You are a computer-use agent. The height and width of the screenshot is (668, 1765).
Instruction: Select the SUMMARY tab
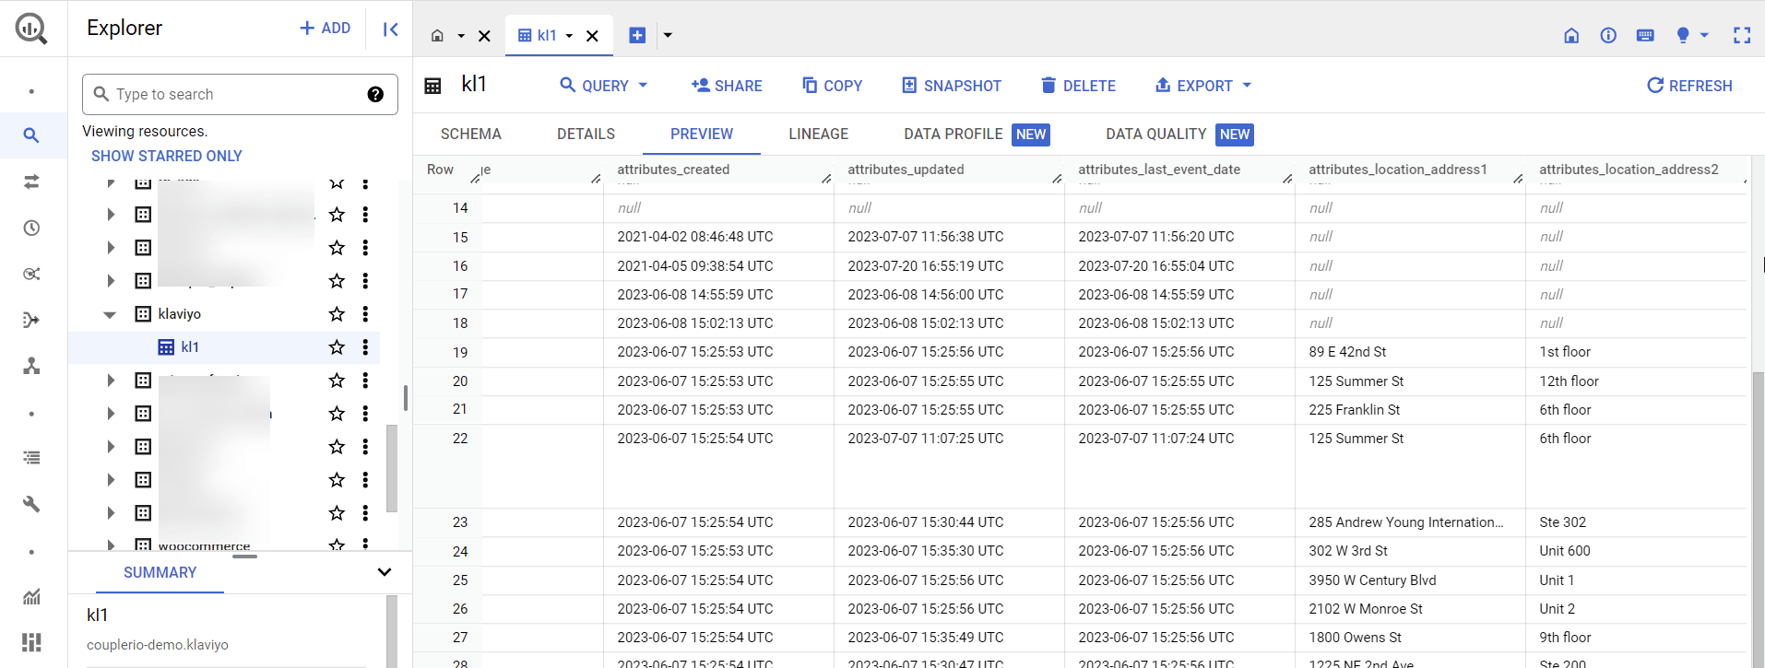pyautogui.click(x=160, y=573)
